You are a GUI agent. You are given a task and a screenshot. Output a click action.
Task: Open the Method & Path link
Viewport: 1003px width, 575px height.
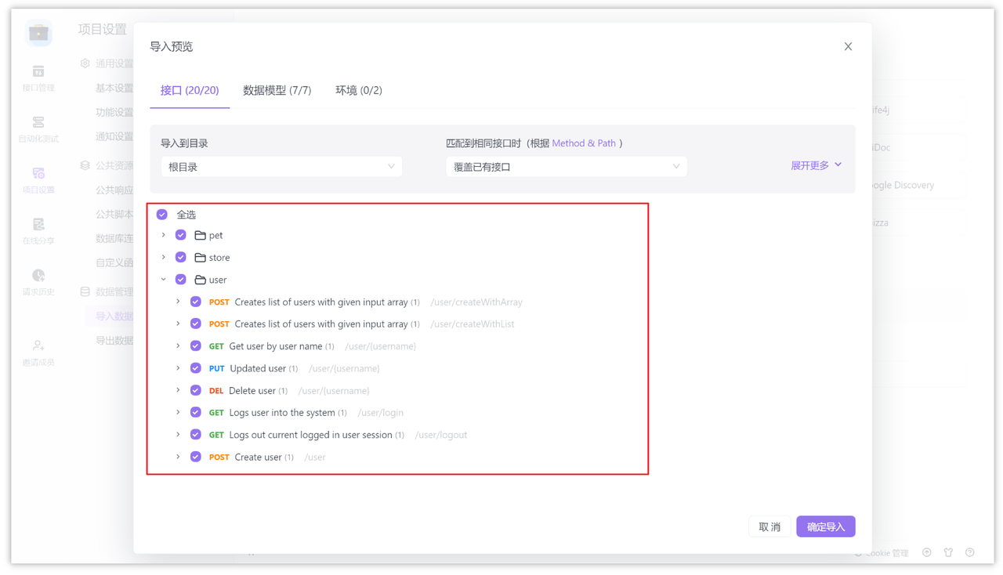585,143
